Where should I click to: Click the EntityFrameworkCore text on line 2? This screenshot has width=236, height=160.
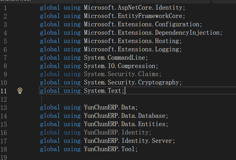(150, 16)
